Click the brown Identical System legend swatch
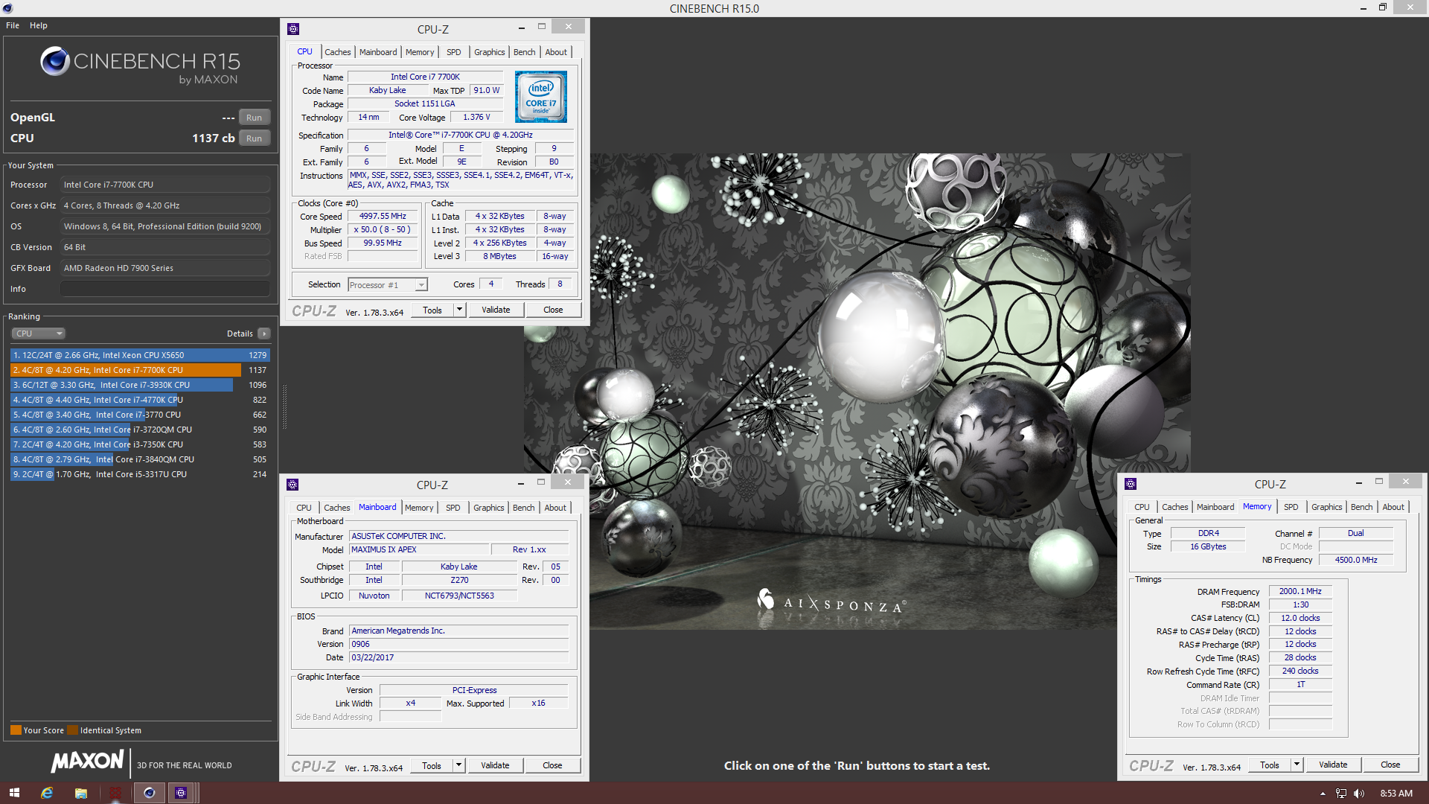Image resolution: width=1429 pixels, height=804 pixels. click(72, 730)
